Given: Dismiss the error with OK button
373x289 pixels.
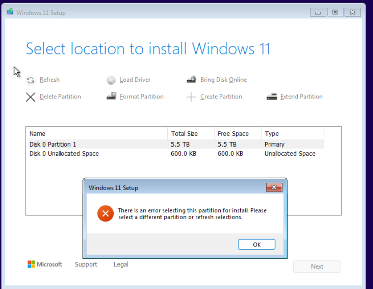Looking at the screenshot, I should coord(257,245).
